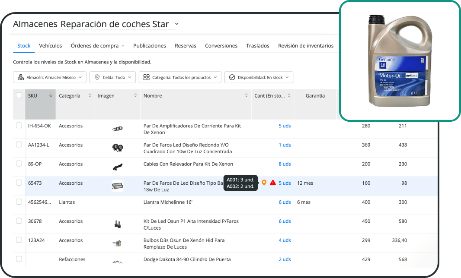Click the 8 uds link for 89-OP
This screenshot has width=461, height=278.
tap(285, 164)
